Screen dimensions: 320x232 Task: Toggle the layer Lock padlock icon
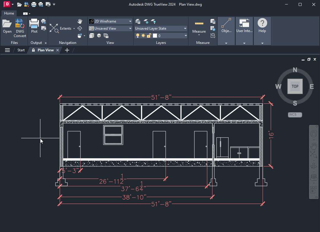click(148, 35)
